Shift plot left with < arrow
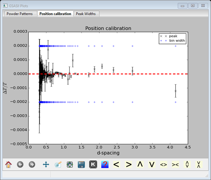The height and width of the screenshot is (180, 211). click(116, 165)
